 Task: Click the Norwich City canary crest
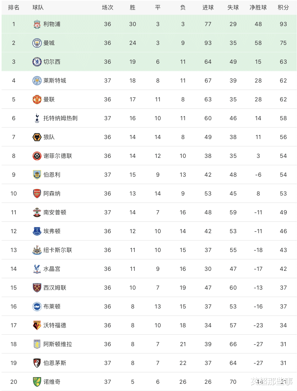[x=37, y=382]
